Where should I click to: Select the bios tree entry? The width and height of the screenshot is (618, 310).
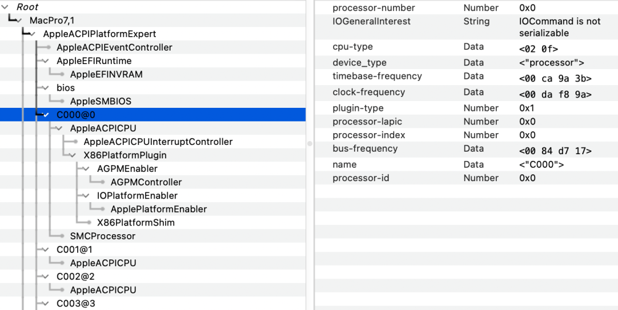pos(66,88)
